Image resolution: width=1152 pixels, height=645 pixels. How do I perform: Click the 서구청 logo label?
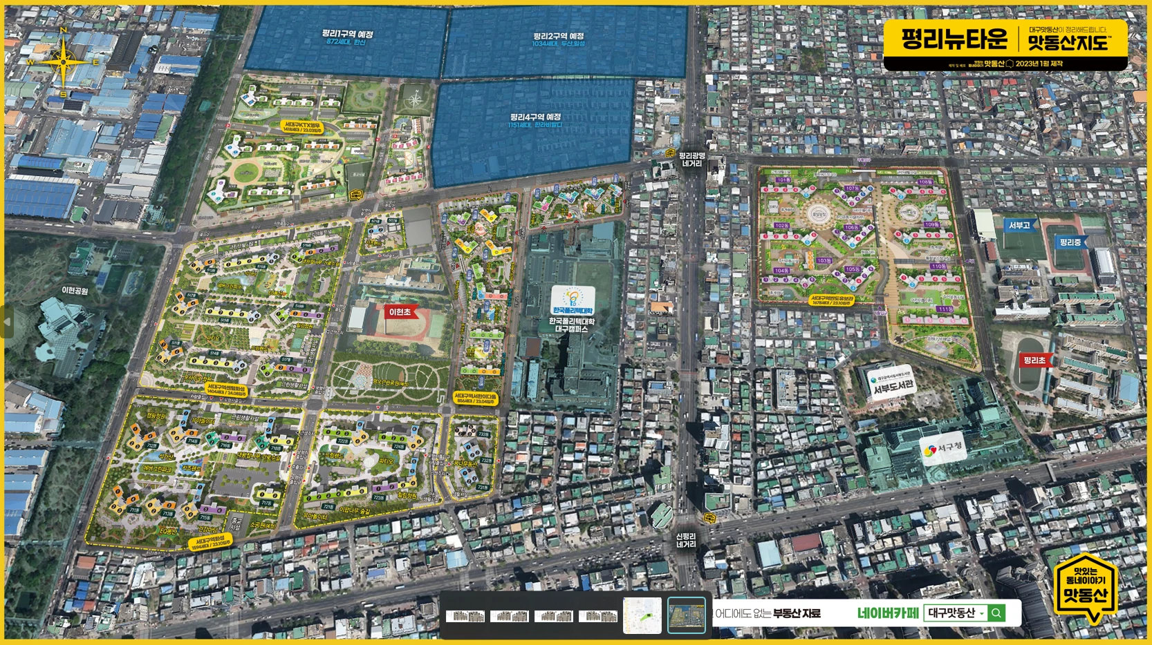943,449
